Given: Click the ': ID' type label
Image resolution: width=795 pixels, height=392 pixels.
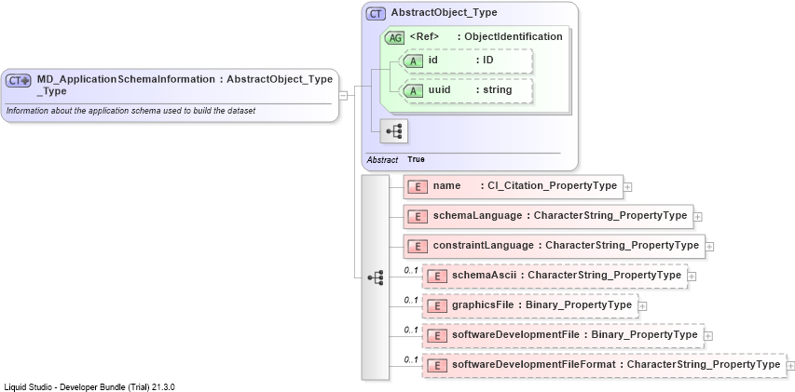Looking at the screenshot, I should (485, 61).
